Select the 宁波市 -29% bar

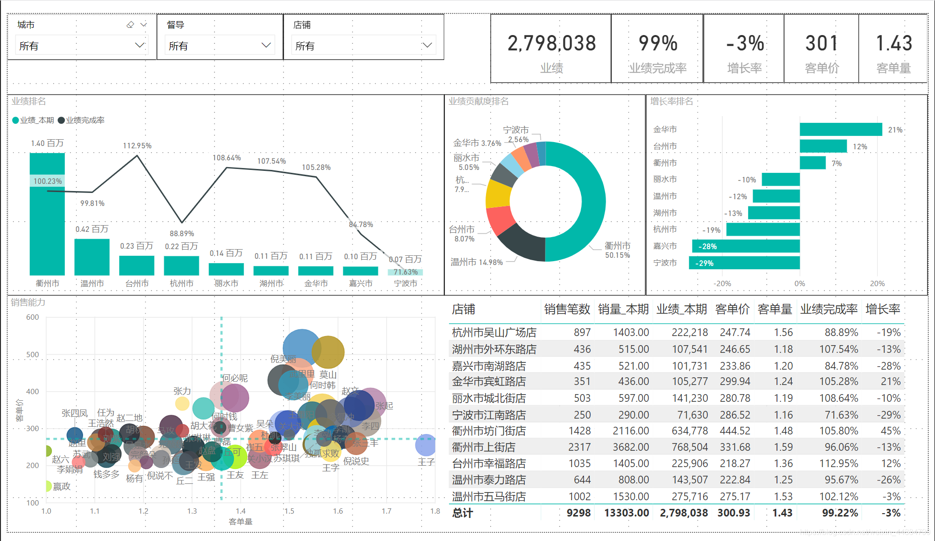click(x=744, y=263)
